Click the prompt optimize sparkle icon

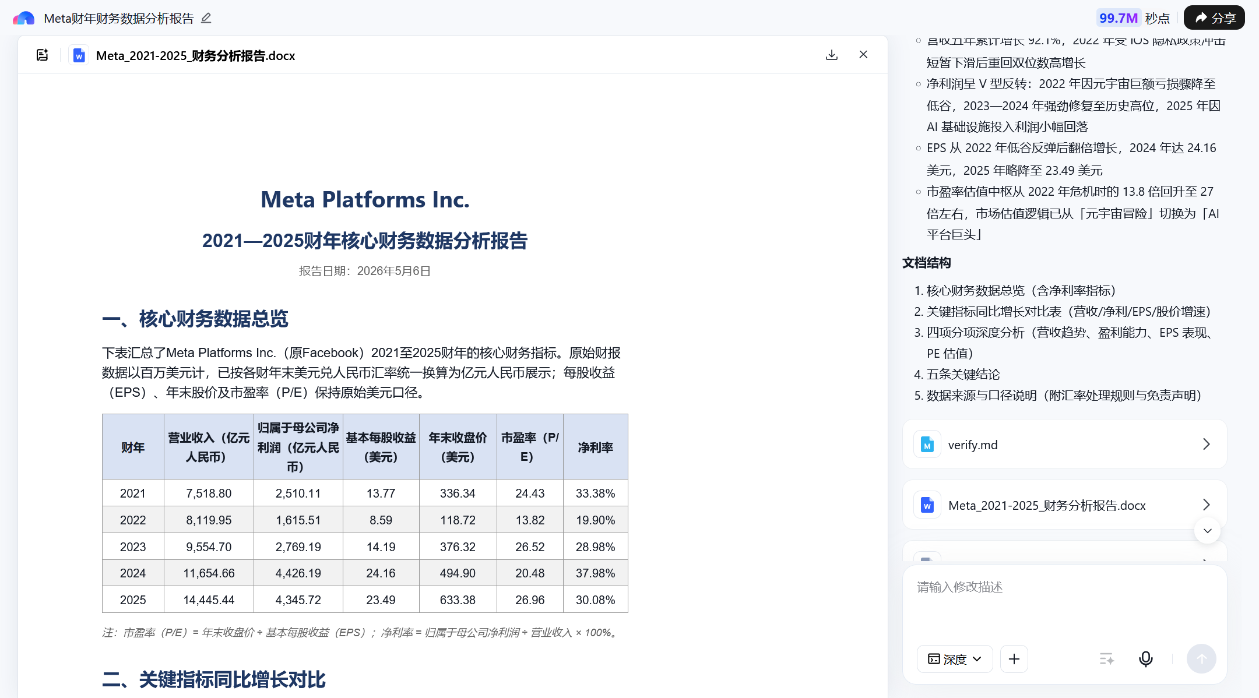click(x=1106, y=659)
